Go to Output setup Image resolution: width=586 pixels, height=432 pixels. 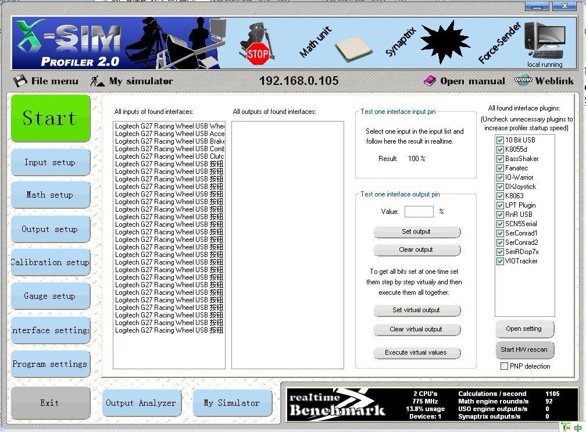51,229
